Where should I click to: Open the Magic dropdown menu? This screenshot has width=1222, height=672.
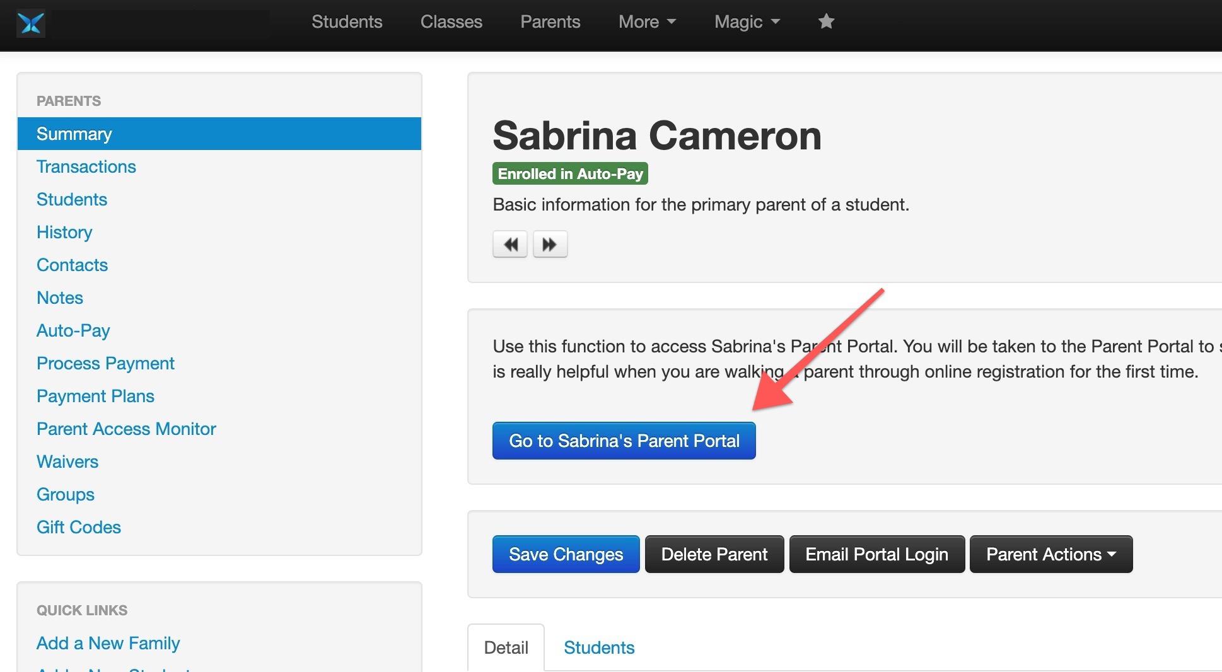coord(747,22)
